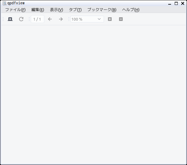The height and width of the screenshot is (165, 187).
Task: Open the 表示(V) menu
Action: 56,10
